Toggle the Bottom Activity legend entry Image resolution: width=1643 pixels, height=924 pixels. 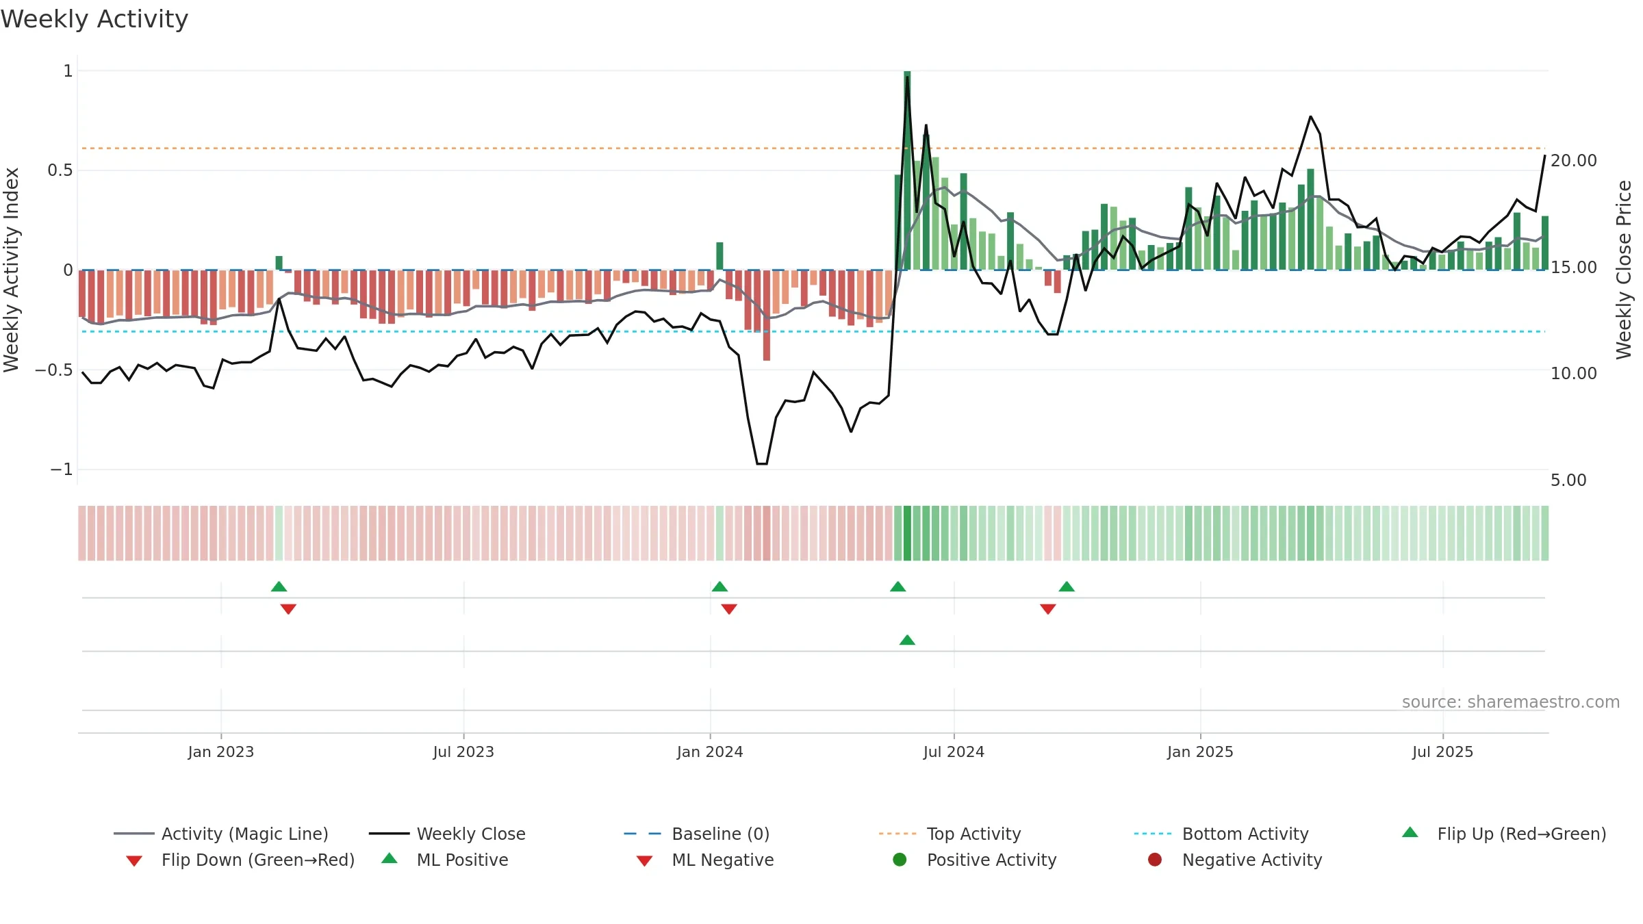[x=1221, y=834]
